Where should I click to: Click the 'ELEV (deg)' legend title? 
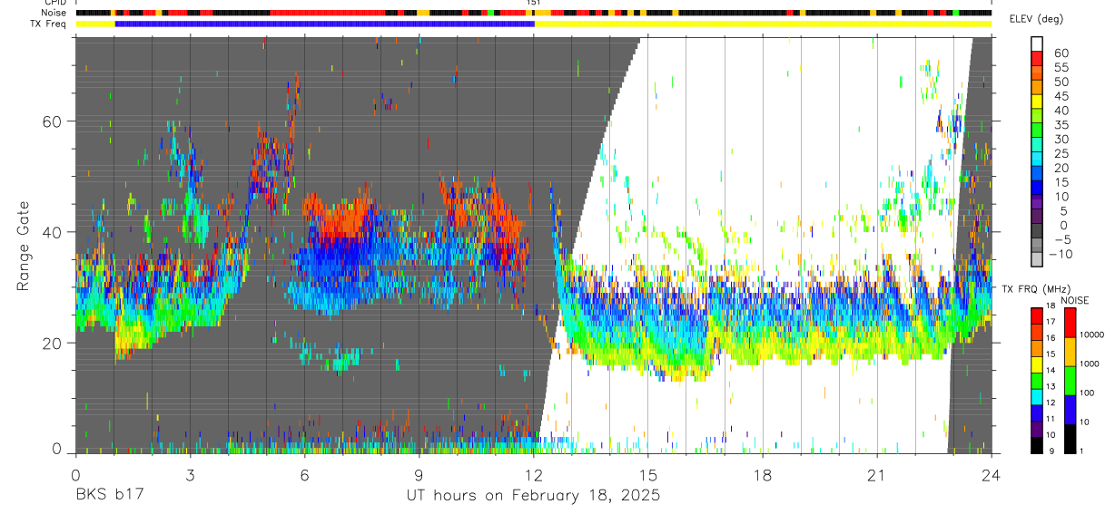(x=1038, y=20)
